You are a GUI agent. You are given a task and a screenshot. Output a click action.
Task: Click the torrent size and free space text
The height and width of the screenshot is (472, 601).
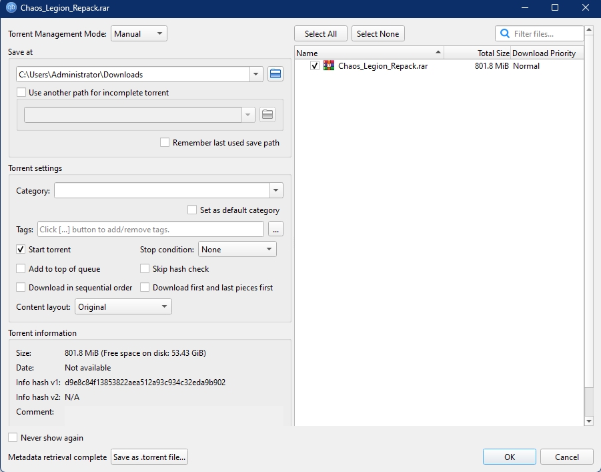point(135,353)
